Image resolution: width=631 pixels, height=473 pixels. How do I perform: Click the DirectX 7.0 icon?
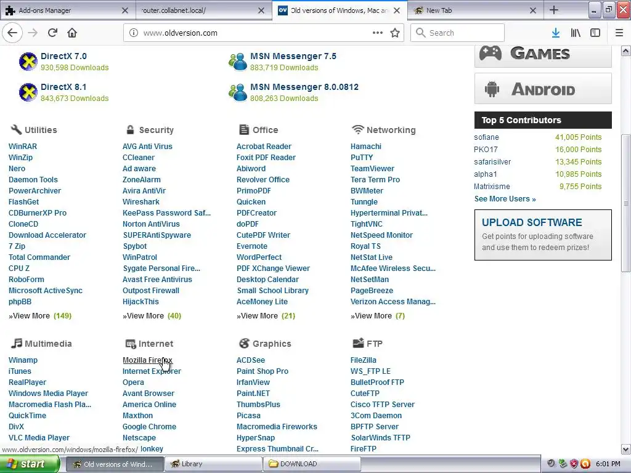click(28, 62)
